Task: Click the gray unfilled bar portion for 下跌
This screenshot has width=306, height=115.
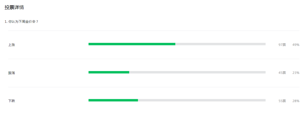Action: click(x=202, y=100)
